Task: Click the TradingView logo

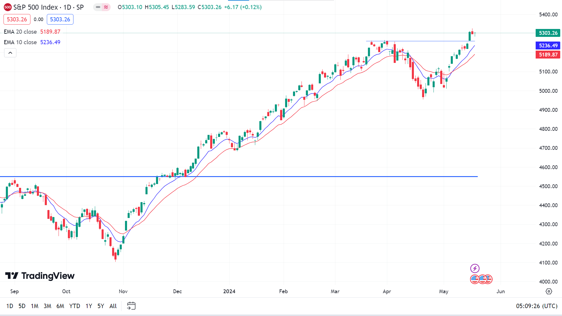Action: pyautogui.click(x=40, y=276)
